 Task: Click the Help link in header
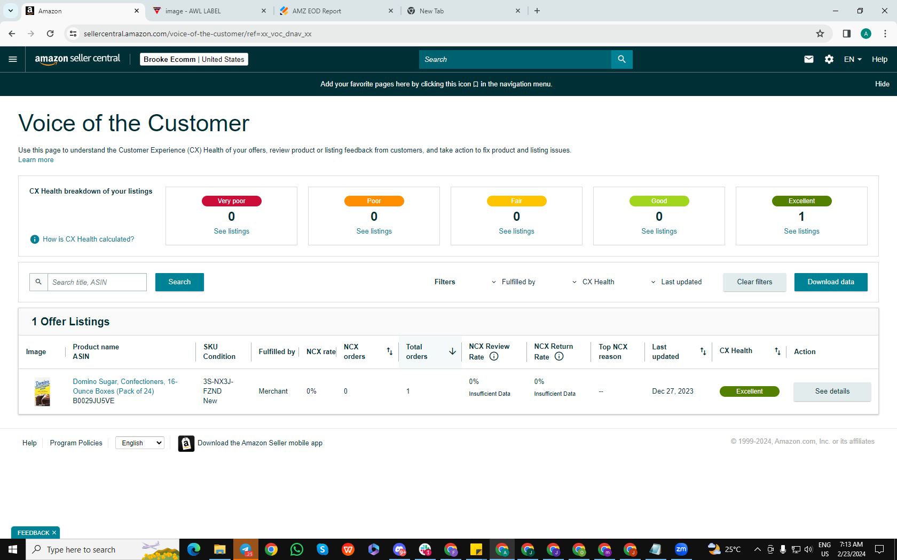pos(879,59)
